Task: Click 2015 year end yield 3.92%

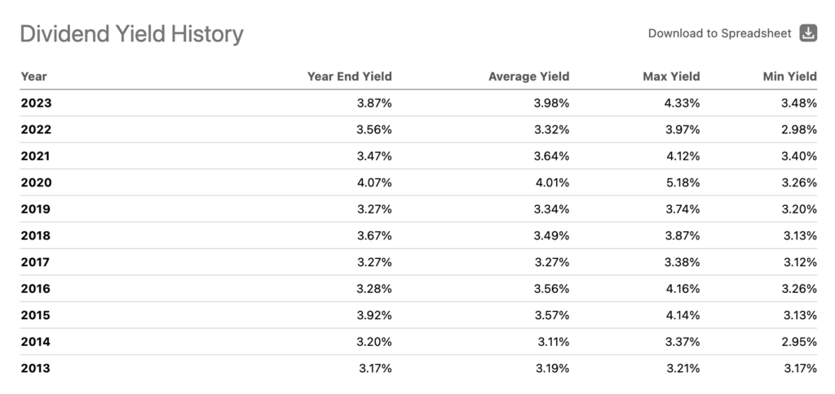Action: [x=374, y=315]
